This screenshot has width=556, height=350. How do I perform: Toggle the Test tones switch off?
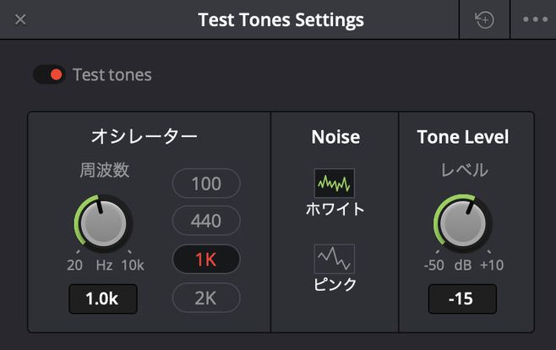pos(49,75)
